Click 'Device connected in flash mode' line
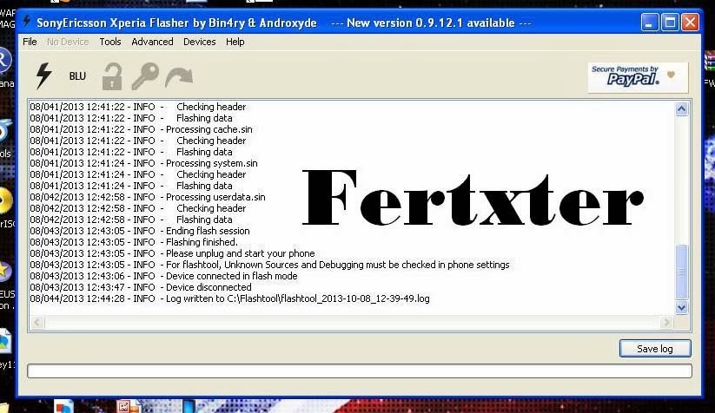715x413 pixels. 163,276
